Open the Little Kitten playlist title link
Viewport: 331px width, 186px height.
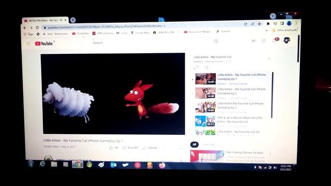coord(213,57)
